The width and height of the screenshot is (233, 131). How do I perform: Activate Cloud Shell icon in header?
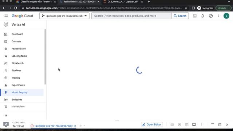195,16
